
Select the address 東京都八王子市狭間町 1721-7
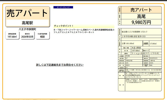click(134, 32)
